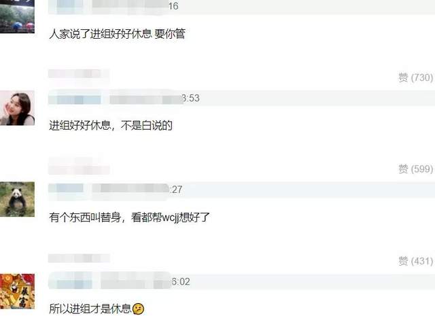Select comment "人家说了进组好好休息 要你管"
Viewport: 435px width, 316px height.
point(117,34)
